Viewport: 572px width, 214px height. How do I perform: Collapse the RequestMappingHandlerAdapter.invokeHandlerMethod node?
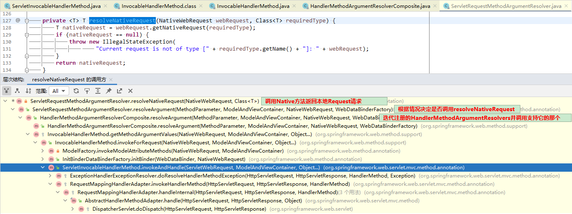pos(50,184)
